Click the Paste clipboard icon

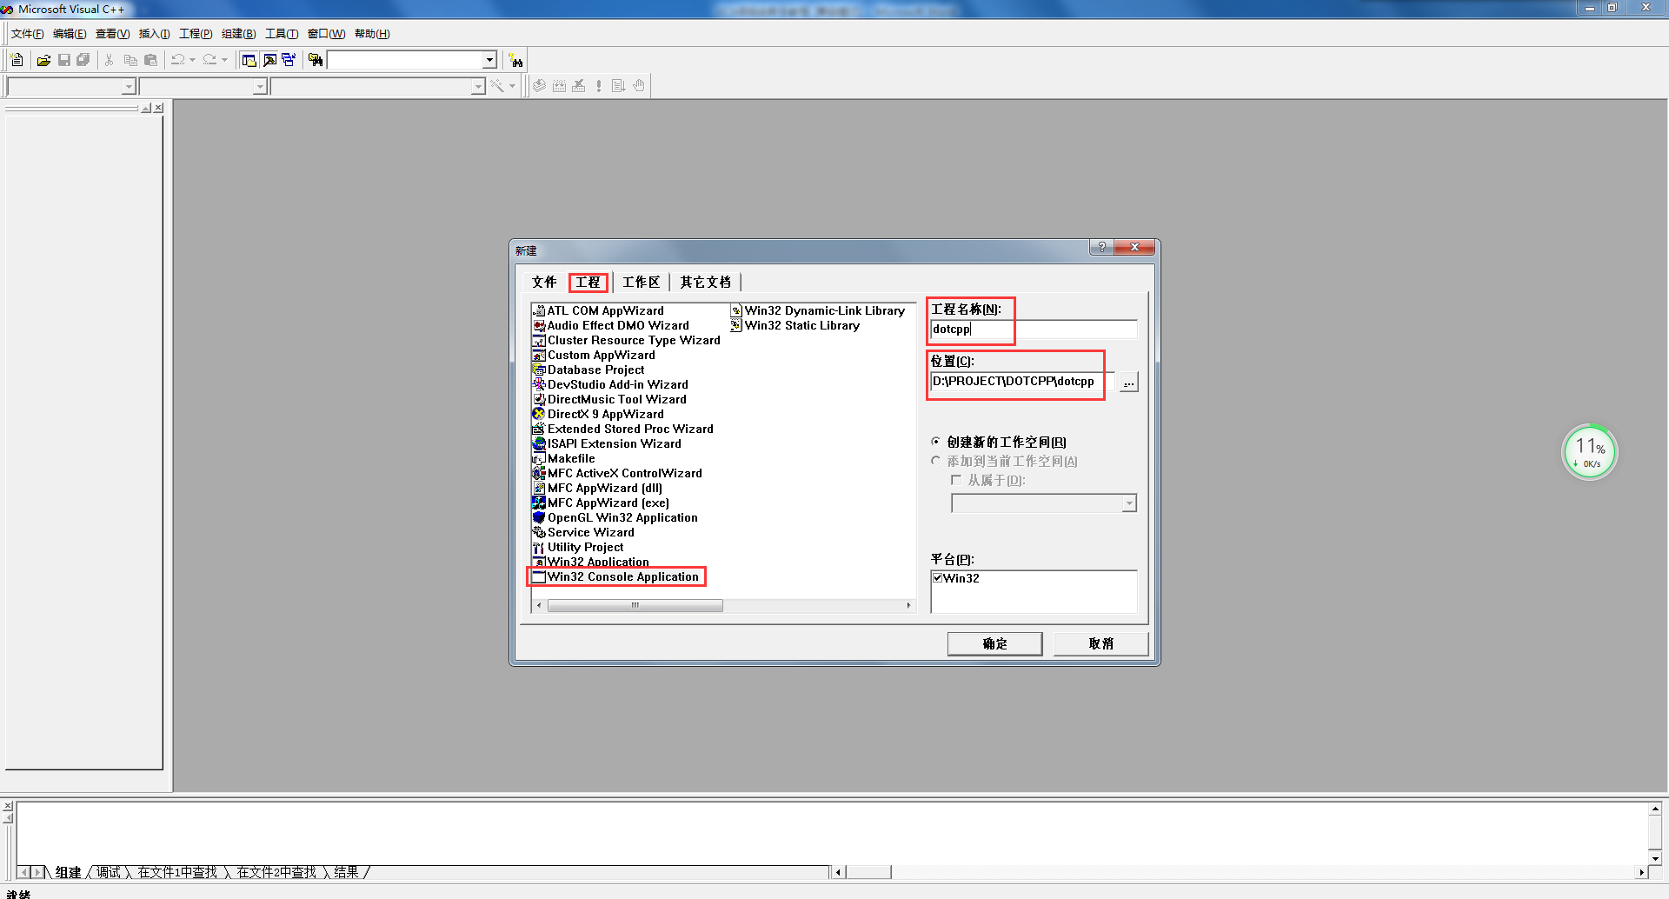(x=150, y=60)
